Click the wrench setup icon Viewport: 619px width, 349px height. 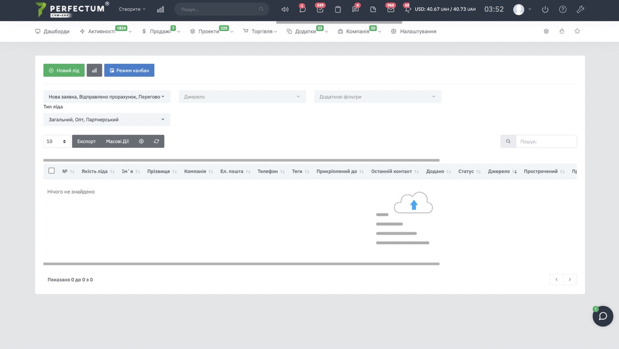coord(580,9)
